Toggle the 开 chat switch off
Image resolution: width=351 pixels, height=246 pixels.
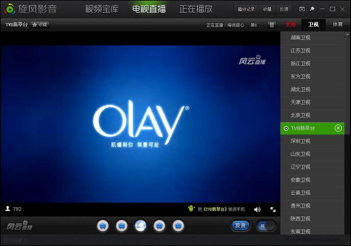point(266,226)
